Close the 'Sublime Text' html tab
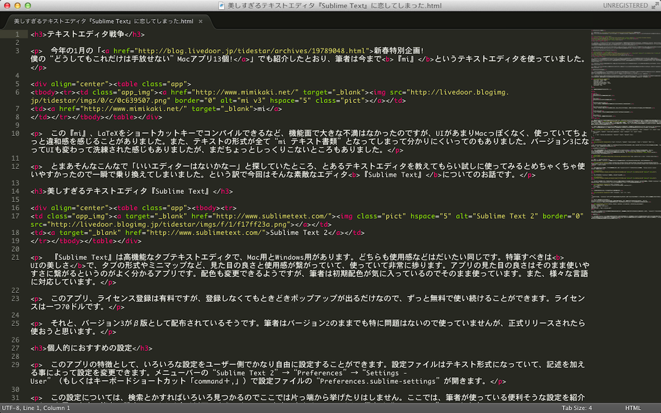The height and width of the screenshot is (413, 661). click(x=201, y=21)
